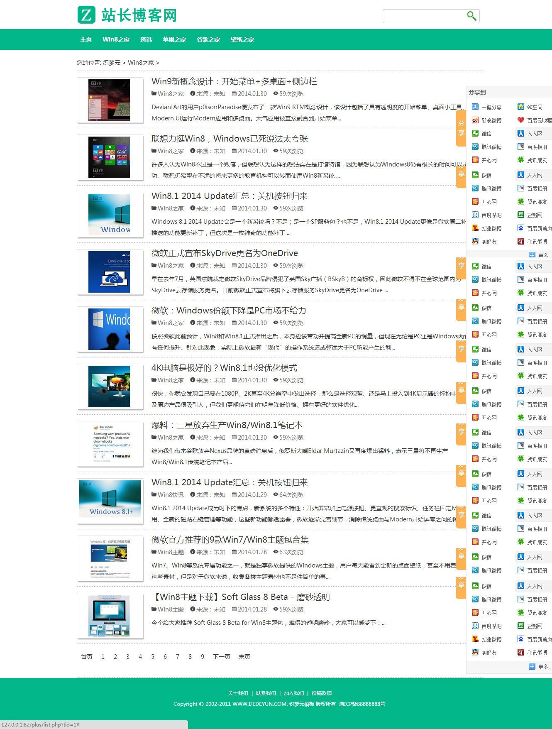This screenshot has width=552, height=729.
Task: Open article 微软：Windows份额下降是PC市场不给力
Action: 229,311
